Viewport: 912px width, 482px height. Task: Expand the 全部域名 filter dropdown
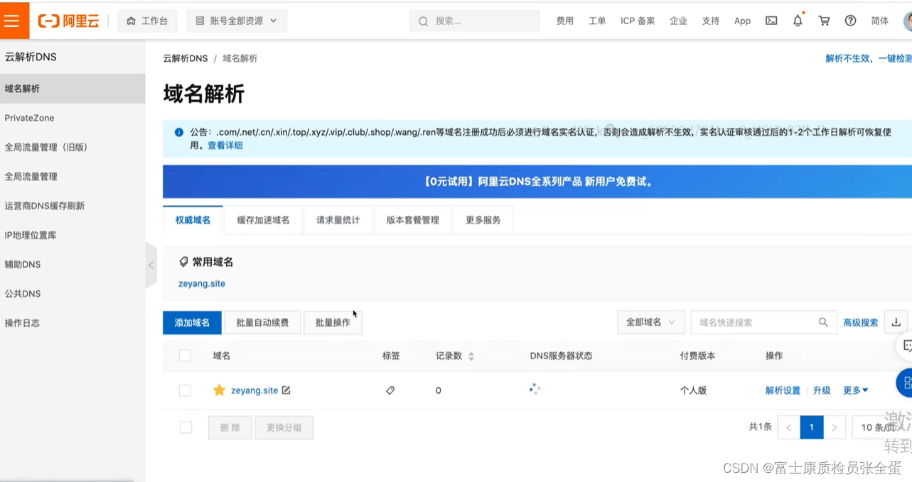coord(650,322)
